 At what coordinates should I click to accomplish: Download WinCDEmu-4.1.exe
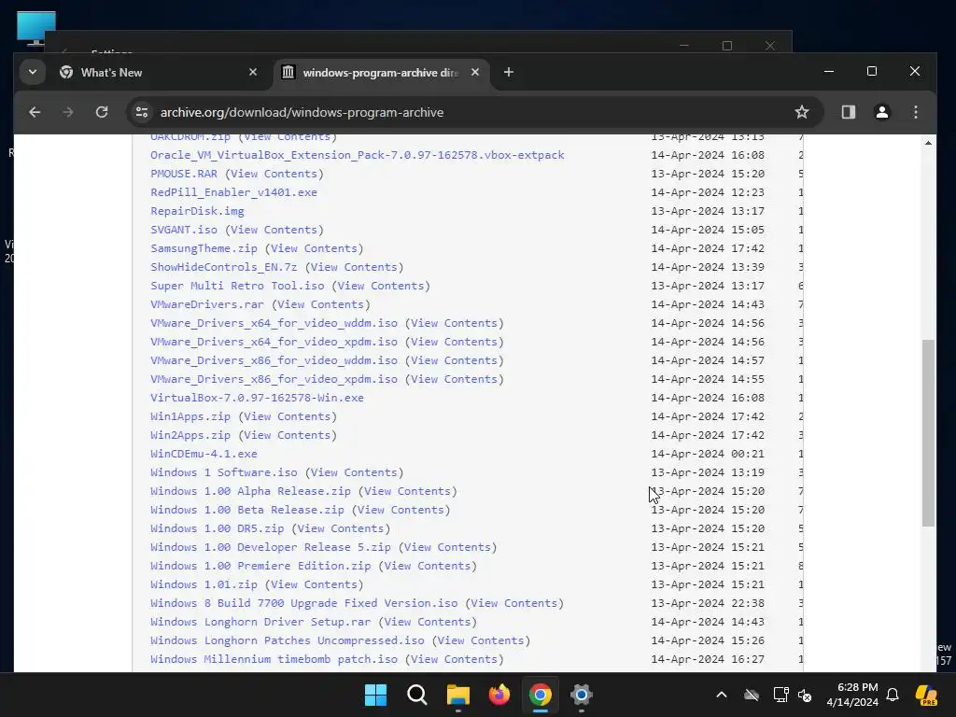pyautogui.click(x=204, y=454)
